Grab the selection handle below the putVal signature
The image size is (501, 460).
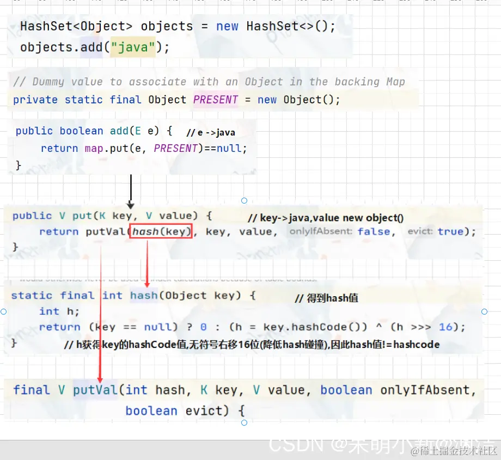244,422
